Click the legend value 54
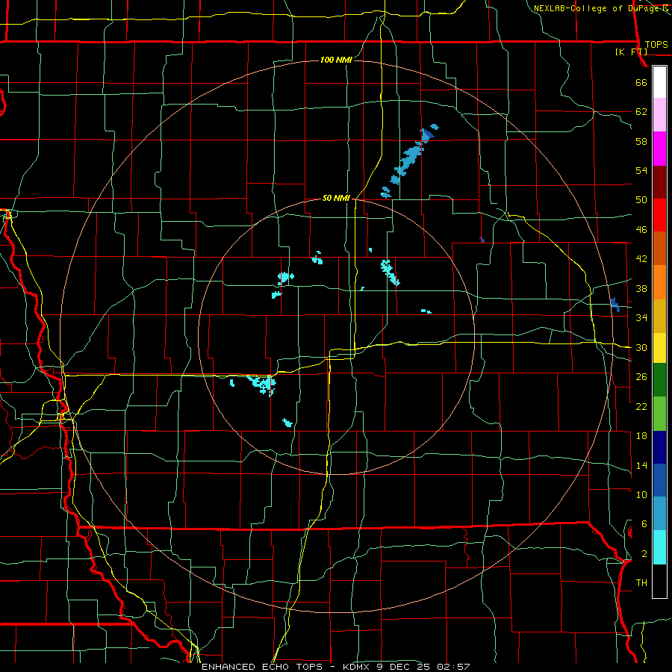672x672 pixels. 641,170
